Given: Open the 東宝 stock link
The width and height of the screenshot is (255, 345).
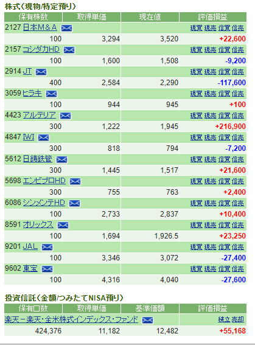Looking at the screenshot, I should pyautogui.click(x=30, y=268).
